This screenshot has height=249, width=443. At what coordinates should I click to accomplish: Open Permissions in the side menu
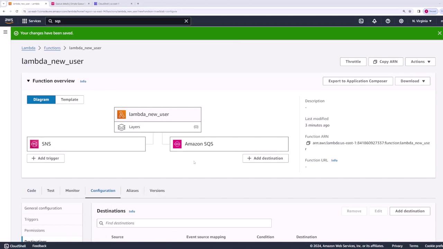(34, 230)
